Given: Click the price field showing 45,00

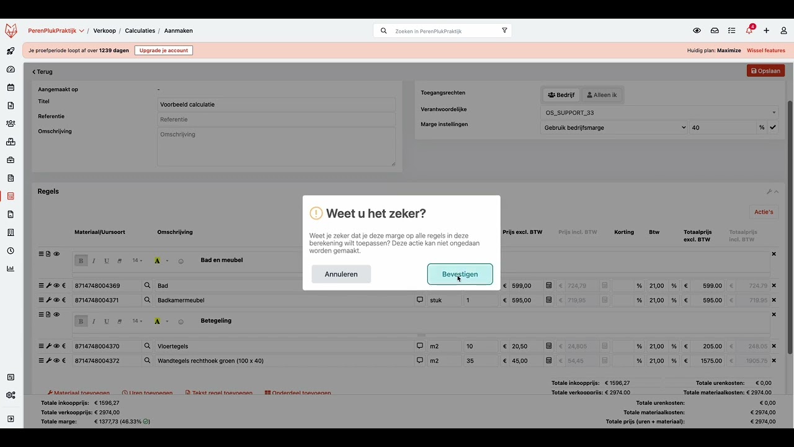Looking at the screenshot, I should point(526,361).
